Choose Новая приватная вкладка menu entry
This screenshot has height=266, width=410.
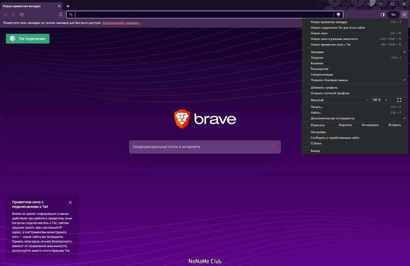355,22
